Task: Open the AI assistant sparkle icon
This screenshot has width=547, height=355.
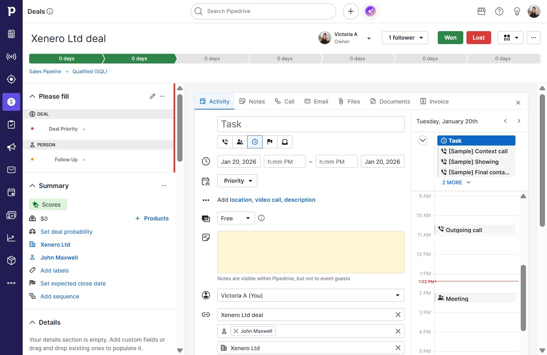Action: point(371,11)
